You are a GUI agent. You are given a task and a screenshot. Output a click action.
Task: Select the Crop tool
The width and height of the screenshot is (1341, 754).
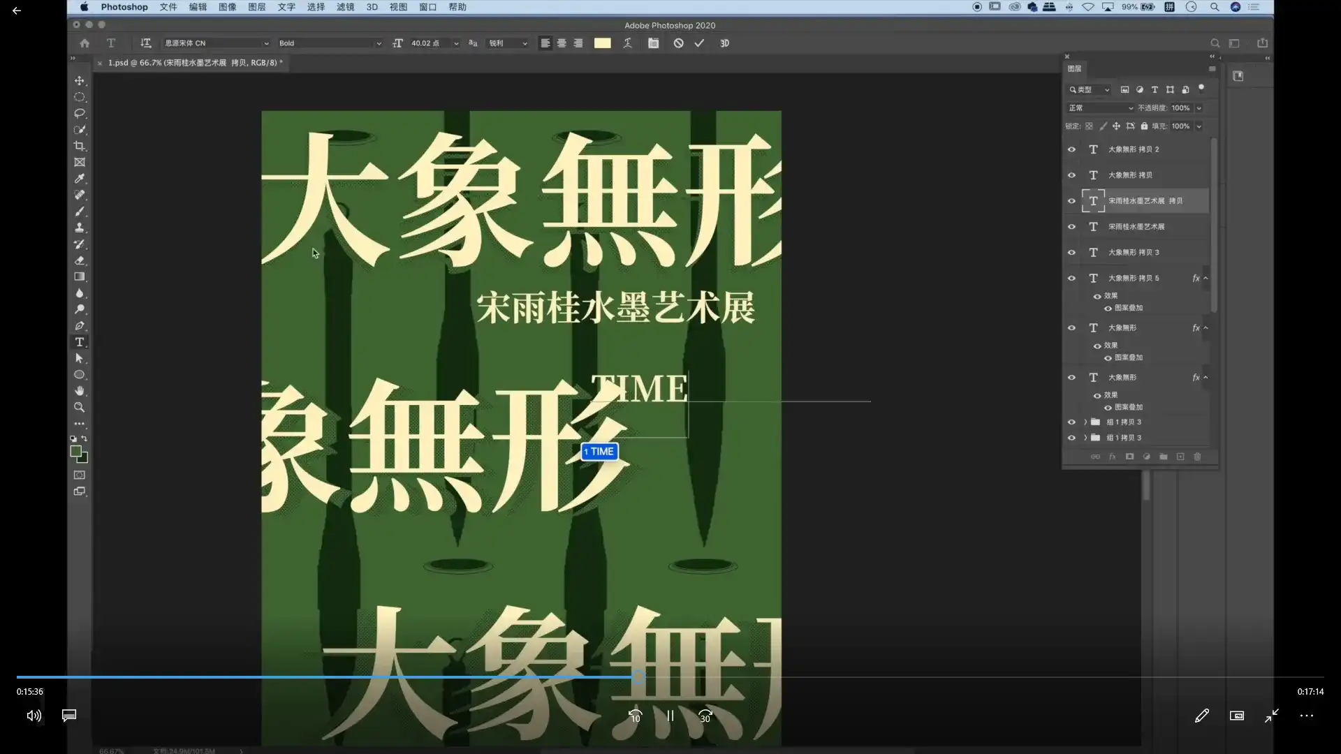coord(80,146)
